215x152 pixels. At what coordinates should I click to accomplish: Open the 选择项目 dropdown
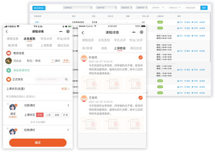106,8
